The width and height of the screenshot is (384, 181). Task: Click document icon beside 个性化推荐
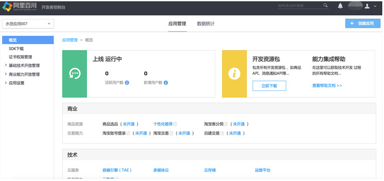[x=175, y=124]
